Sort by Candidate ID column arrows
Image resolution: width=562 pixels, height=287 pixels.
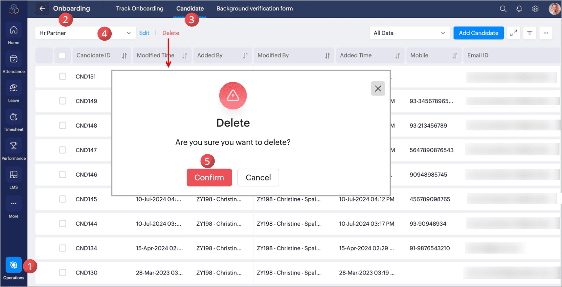[124, 56]
